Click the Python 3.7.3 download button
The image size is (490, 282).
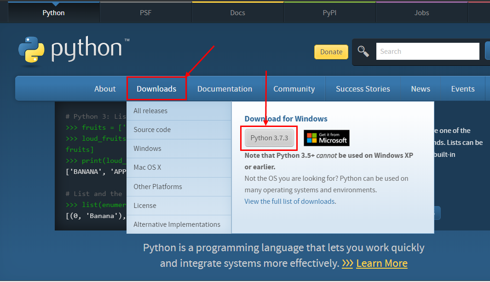point(269,138)
